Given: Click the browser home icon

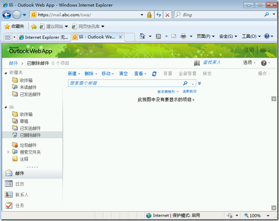Looking at the screenshot, I should (142, 36).
